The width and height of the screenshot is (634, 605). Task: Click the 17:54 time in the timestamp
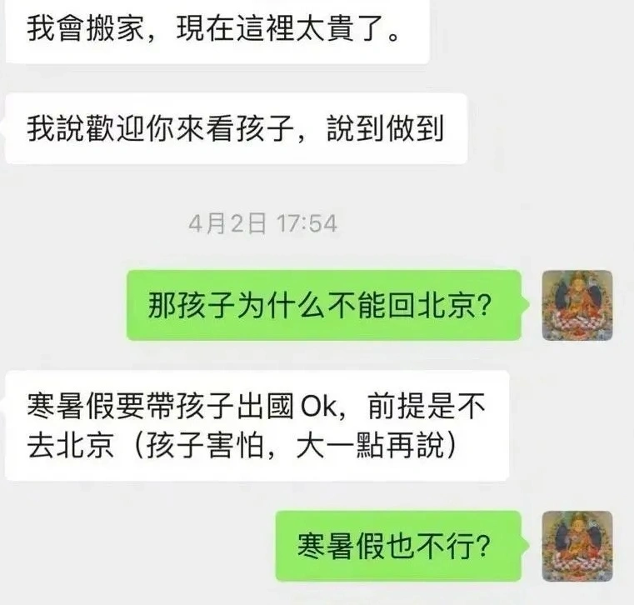click(307, 223)
